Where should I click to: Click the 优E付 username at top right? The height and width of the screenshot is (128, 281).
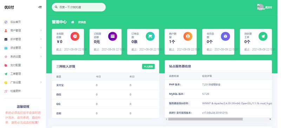click(268, 7)
